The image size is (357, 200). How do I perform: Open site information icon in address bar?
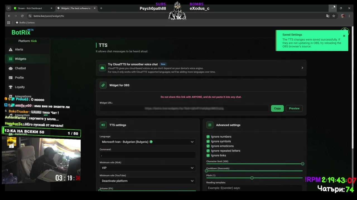pos(30,16)
